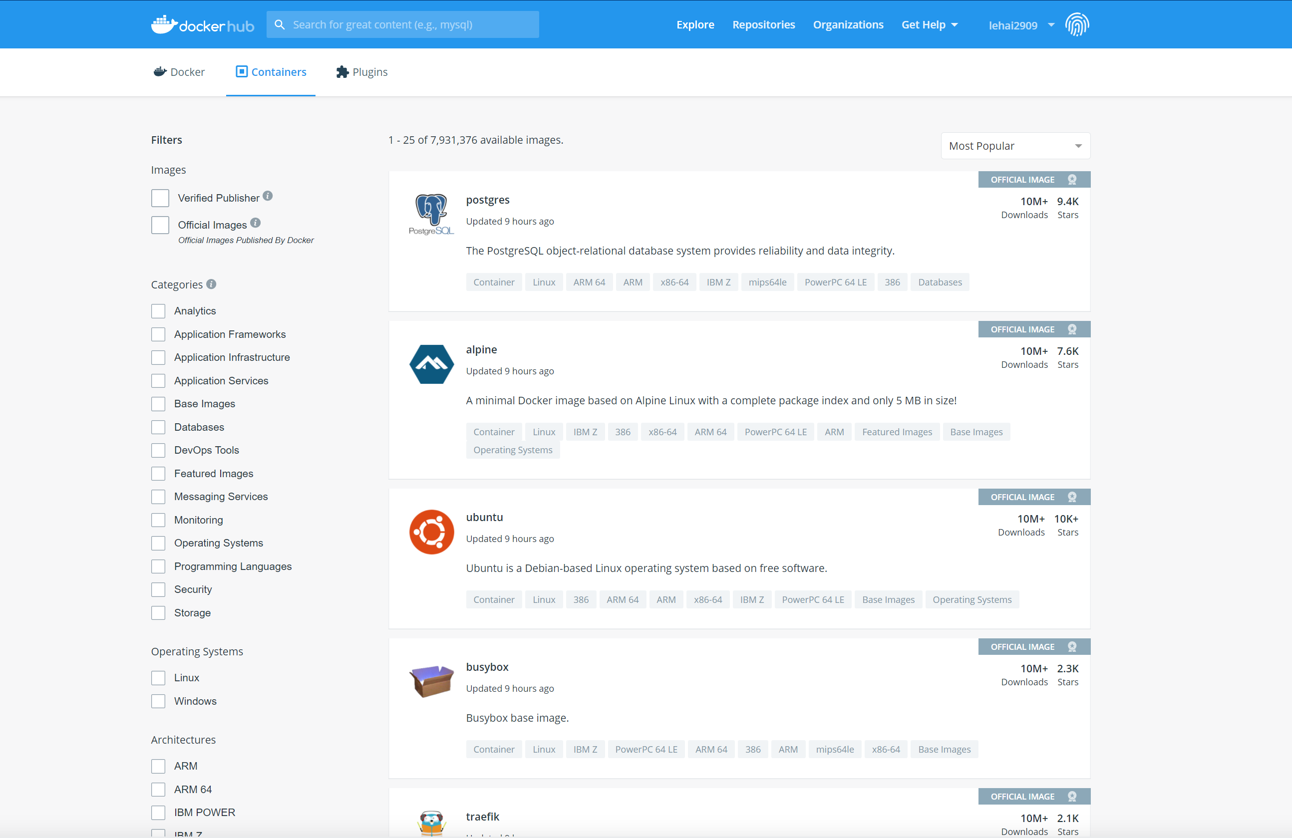Check the Application Frameworks category

click(x=158, y=334)
